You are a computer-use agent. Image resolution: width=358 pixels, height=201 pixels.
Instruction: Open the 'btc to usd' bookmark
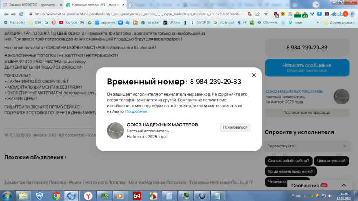tap(224, 22)
